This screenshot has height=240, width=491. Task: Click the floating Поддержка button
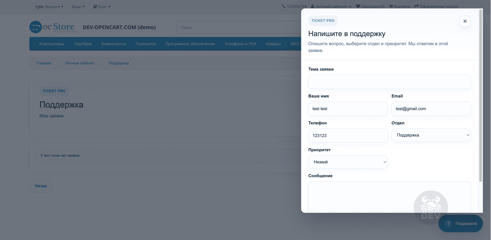tap(461, 223)
